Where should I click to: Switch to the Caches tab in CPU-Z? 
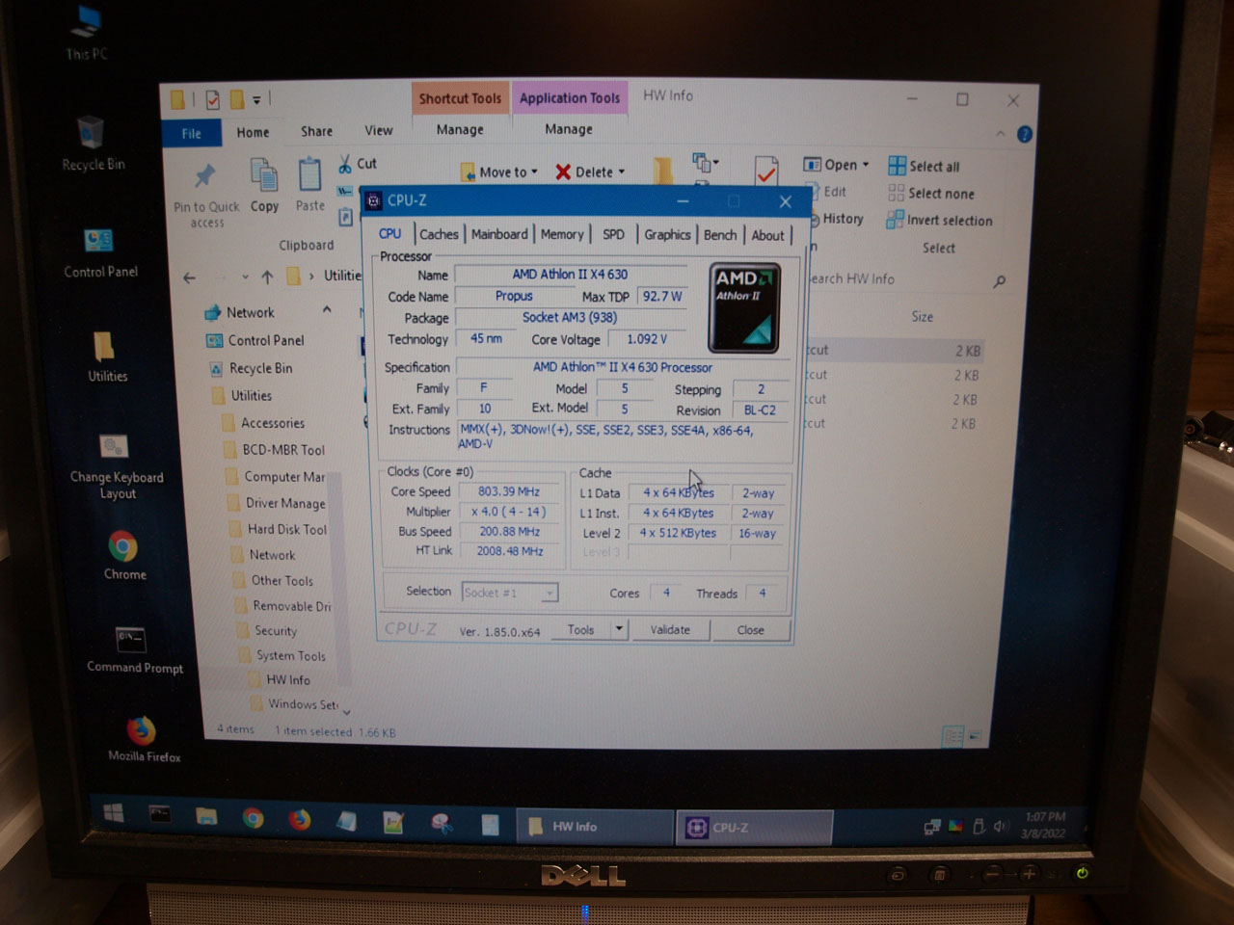pos(439,234)
